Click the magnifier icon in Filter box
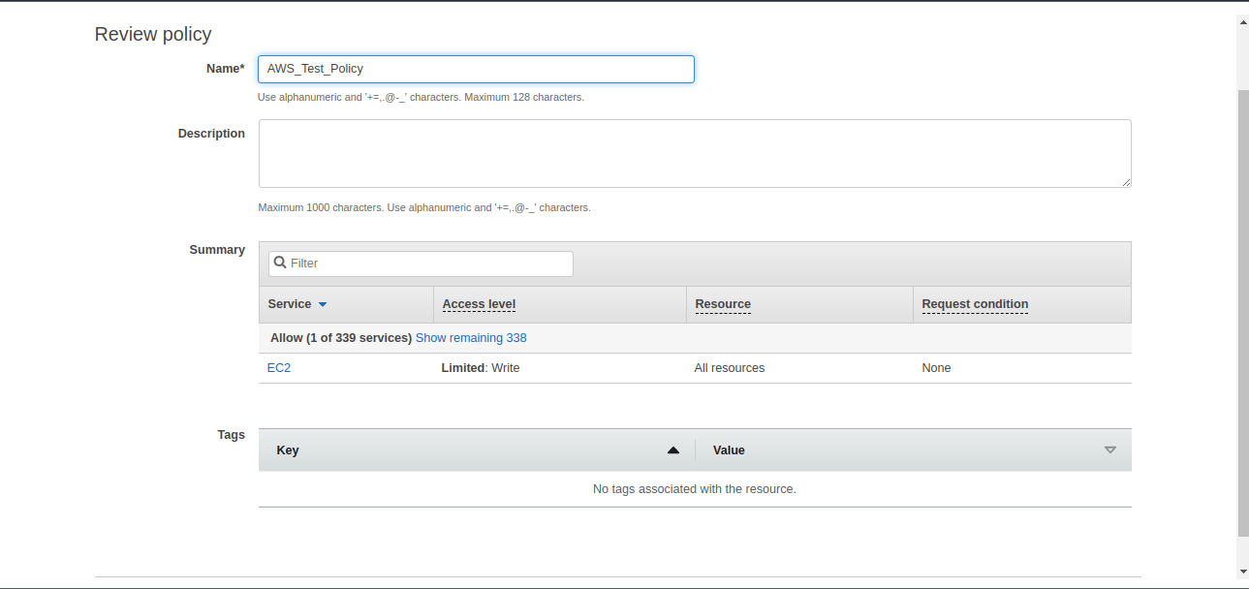Image resolution: width=1249 pixels, height=589 pixels. click(280, 263)
